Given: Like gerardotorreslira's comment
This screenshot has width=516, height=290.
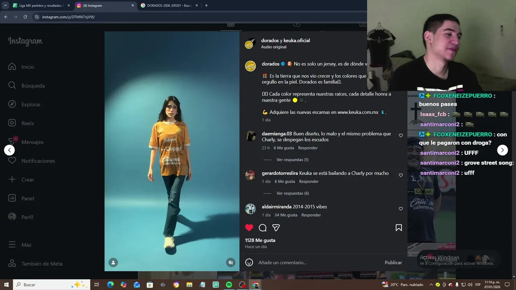Looking at the screenshot, I should (x=401, y=175).
